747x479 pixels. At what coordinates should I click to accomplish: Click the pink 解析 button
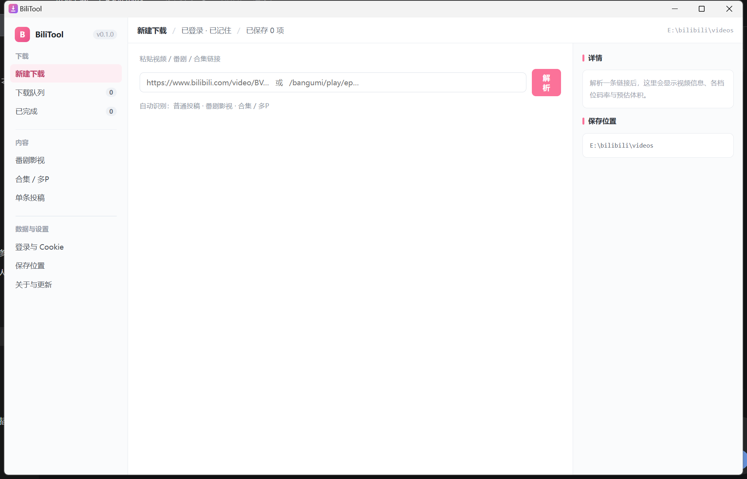coord(546,83)
